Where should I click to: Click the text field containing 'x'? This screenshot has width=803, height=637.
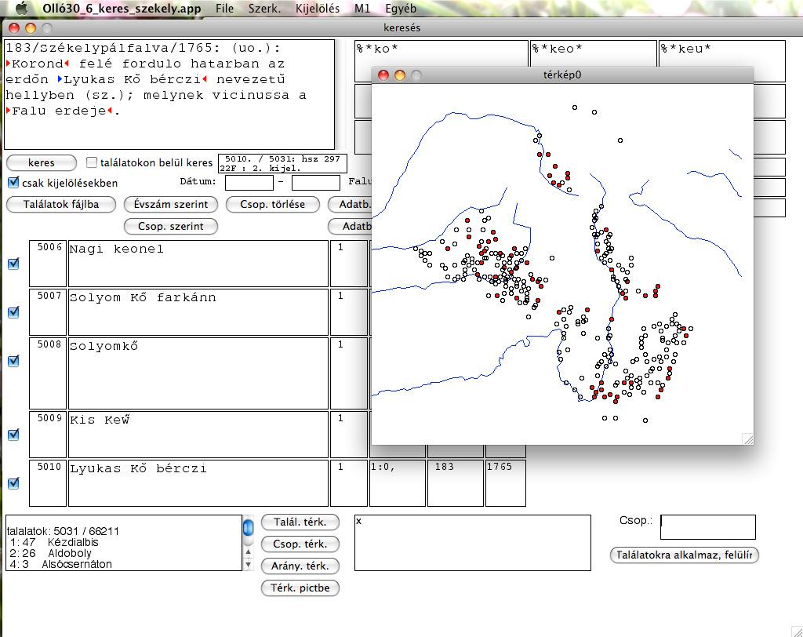coord(472,543)
